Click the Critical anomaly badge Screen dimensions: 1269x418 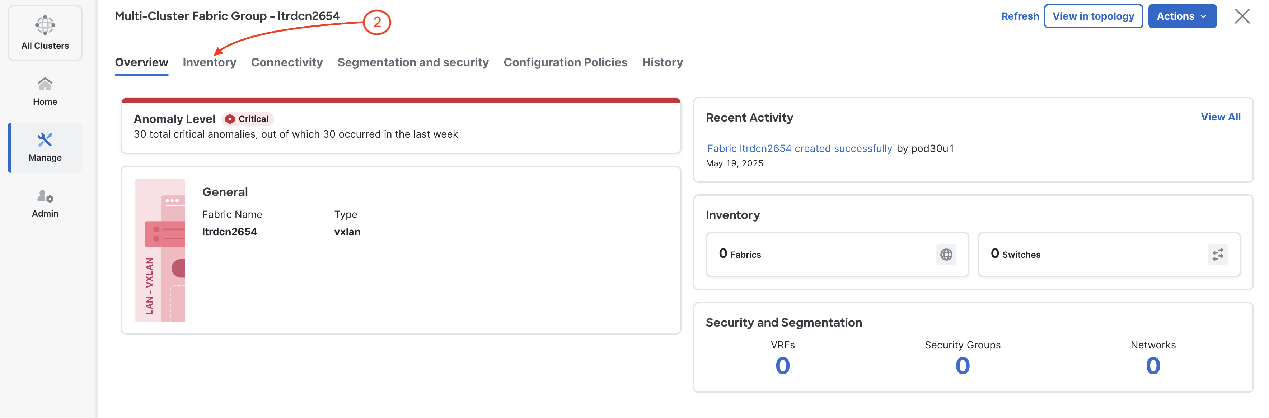tap(247, 119)
